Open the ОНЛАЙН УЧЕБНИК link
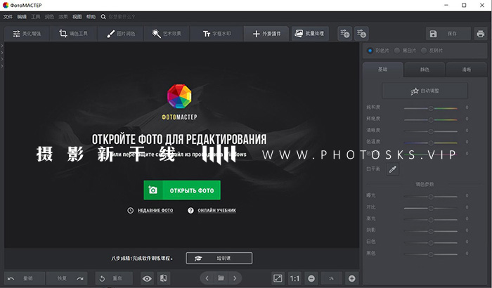 tap(216, 211)
